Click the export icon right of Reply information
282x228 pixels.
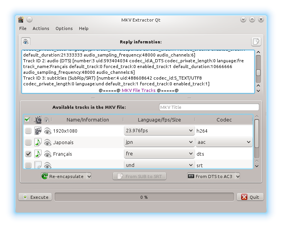(256, 42)
